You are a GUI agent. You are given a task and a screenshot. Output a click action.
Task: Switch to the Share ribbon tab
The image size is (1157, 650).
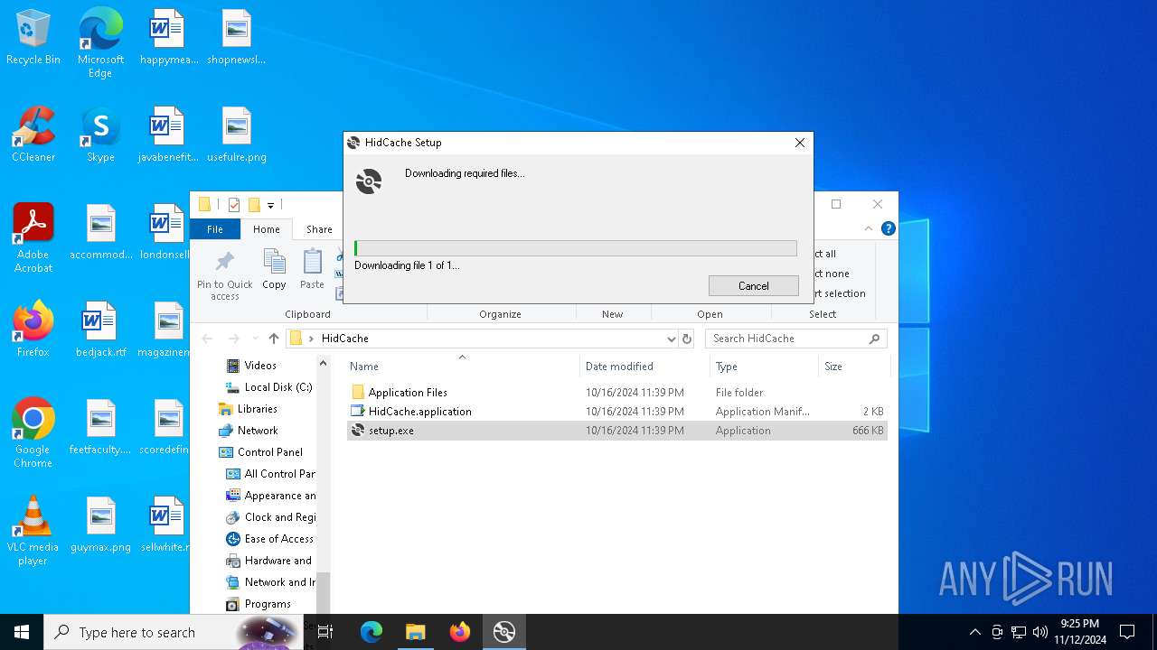click(319, 229)
